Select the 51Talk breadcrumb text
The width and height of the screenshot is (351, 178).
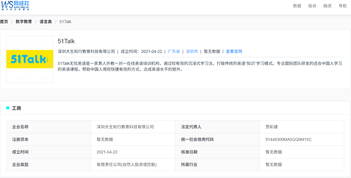pyautogui.click(x=65, y=22)
